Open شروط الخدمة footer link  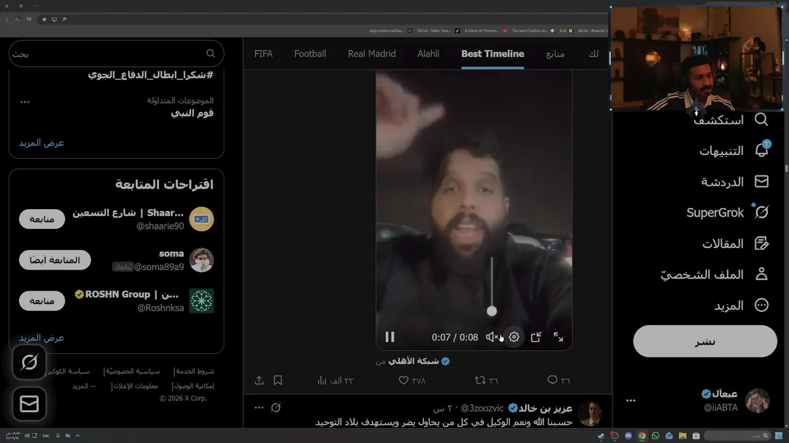pos(195,372)
